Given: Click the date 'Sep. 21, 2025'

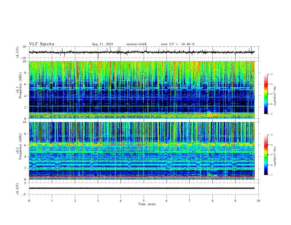Looking at the screenshot, I should click(x=103, y=44).
